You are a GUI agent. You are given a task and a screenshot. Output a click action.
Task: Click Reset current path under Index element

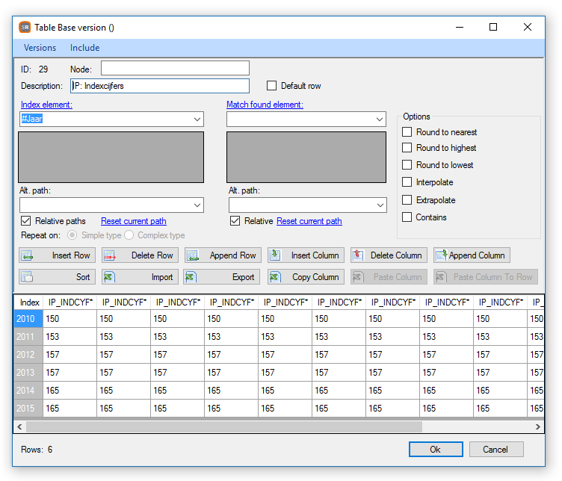(x=134, y=221)
